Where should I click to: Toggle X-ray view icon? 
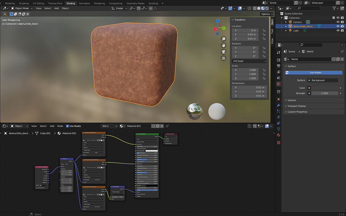coord(249,8)
